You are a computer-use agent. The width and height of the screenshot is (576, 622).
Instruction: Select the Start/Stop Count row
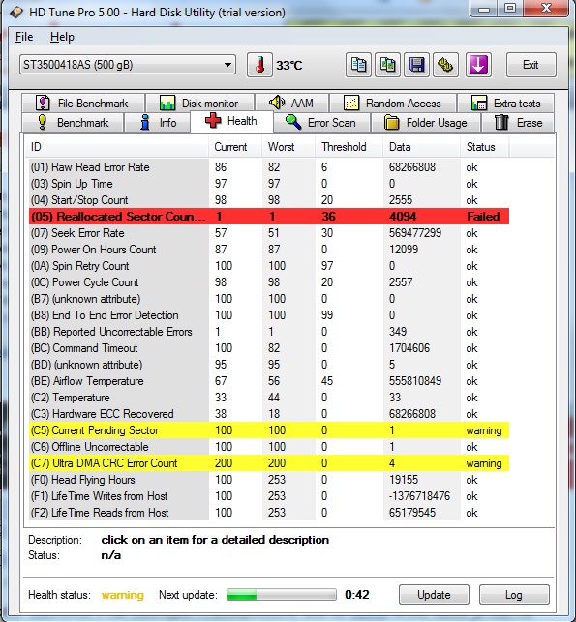pos(269,200)
